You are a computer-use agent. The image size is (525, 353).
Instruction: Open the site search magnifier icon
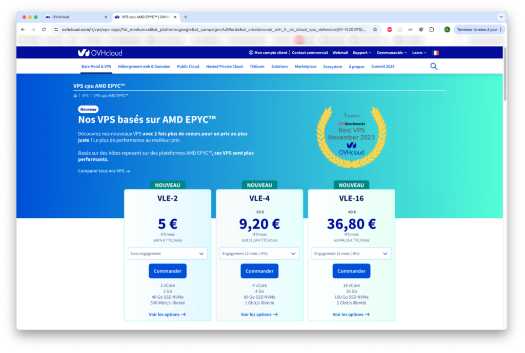click(434, 66)
